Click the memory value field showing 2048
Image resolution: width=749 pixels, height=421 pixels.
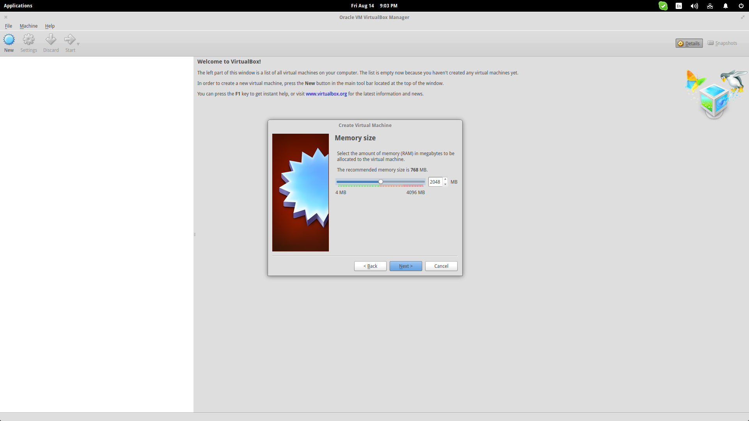[435, 182]
